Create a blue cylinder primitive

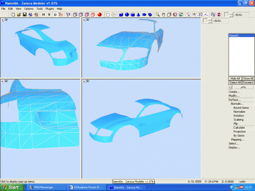(132, 15)
